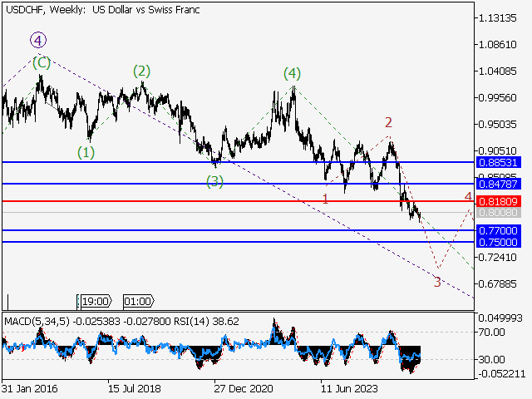Screen dimensions: 532x399
Task: Select the 0.77000 support level tag
Action: (498, 230)
